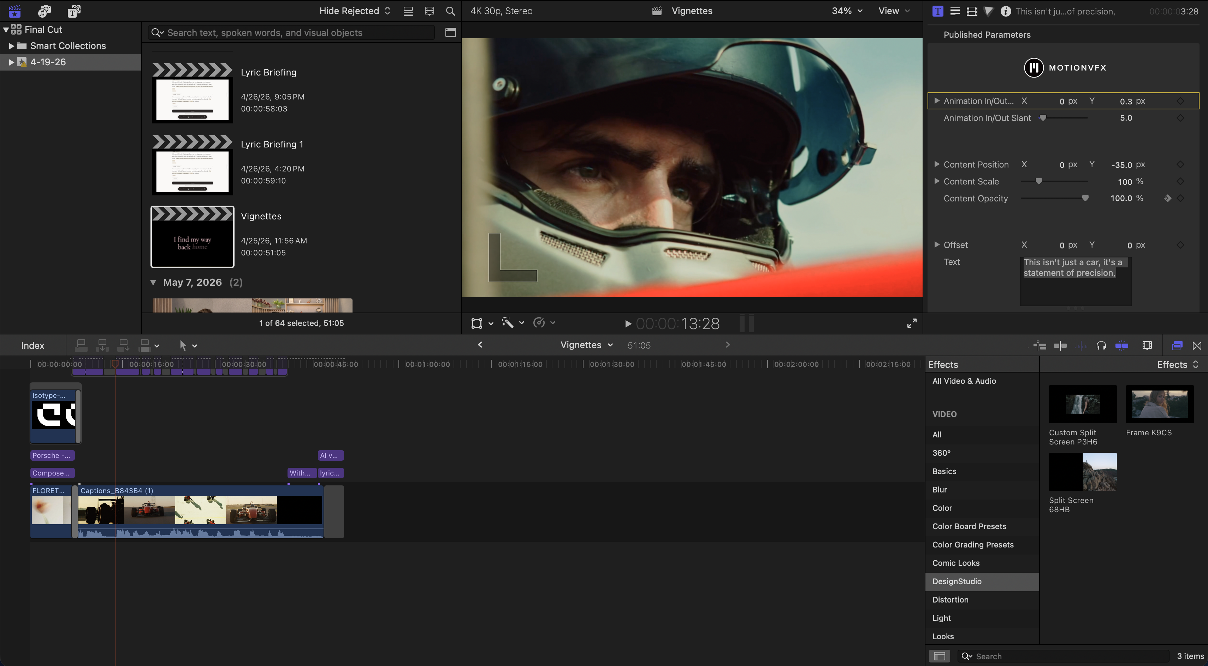The image size is (1208, 666).
Task: Toggle effects sidebar visibility button
Action: click(x=939, y=656)
